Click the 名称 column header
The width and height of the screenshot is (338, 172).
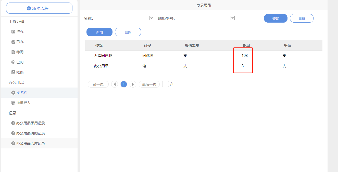tap(147, 45)
